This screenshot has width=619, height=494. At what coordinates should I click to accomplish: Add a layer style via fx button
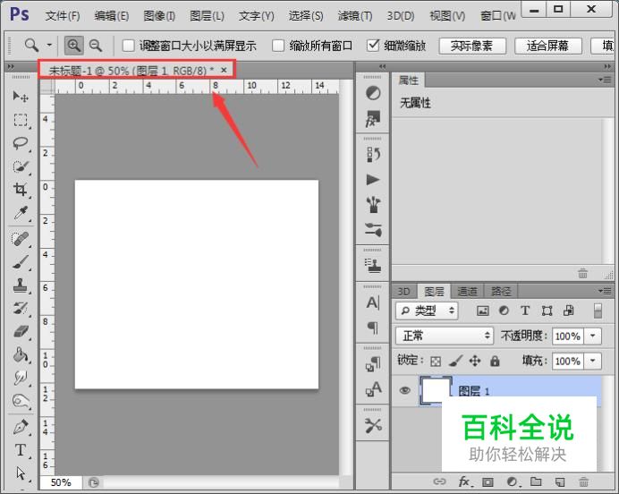(465, 481)
